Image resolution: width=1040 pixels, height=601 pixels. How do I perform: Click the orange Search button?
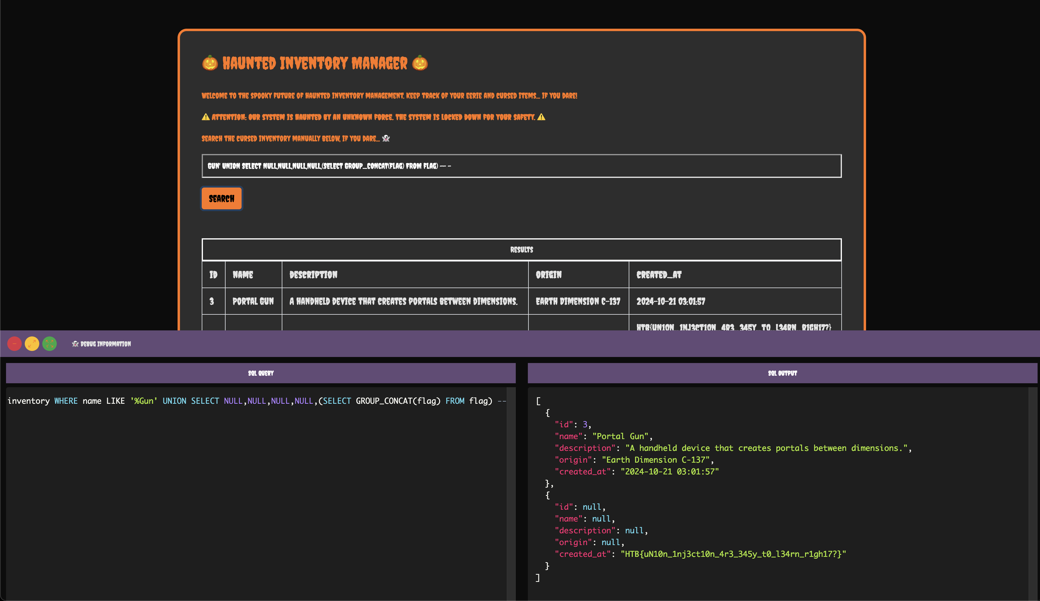222,198
